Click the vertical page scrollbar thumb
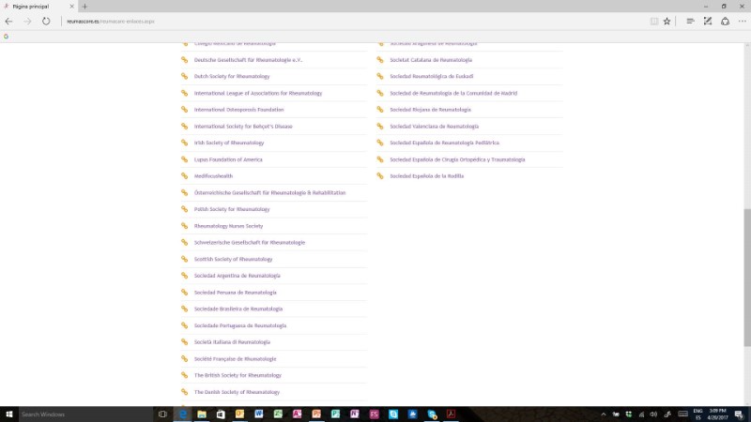751x422 pixels. [x=747, y=278]
